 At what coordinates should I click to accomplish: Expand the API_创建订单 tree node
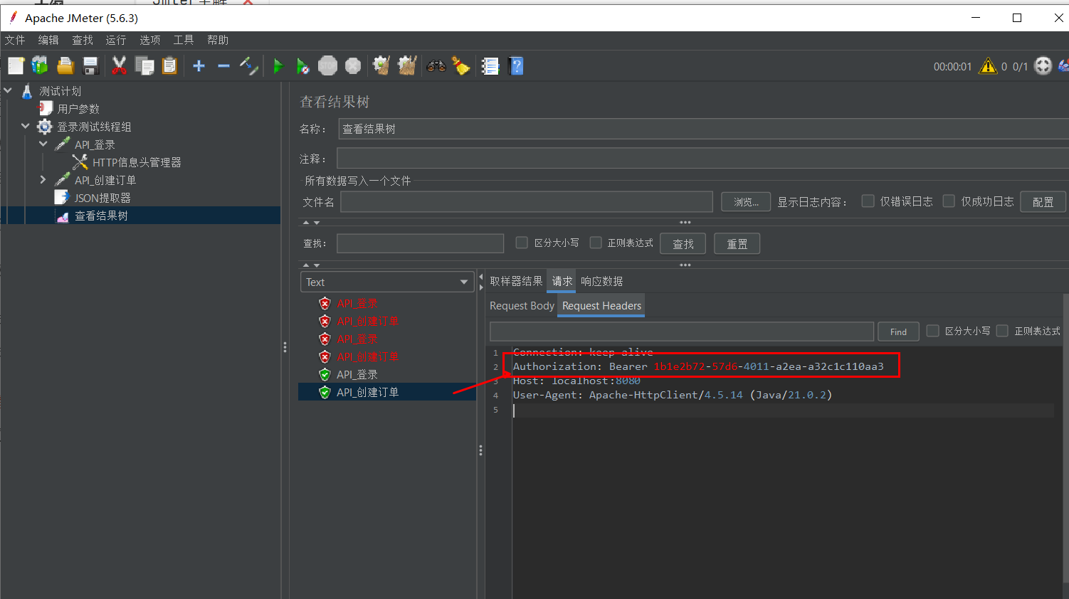click(43, 180)
